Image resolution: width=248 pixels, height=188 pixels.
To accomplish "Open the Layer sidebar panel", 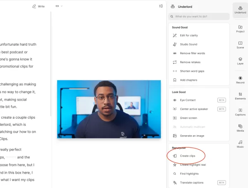I will click(x=240, y=61).
